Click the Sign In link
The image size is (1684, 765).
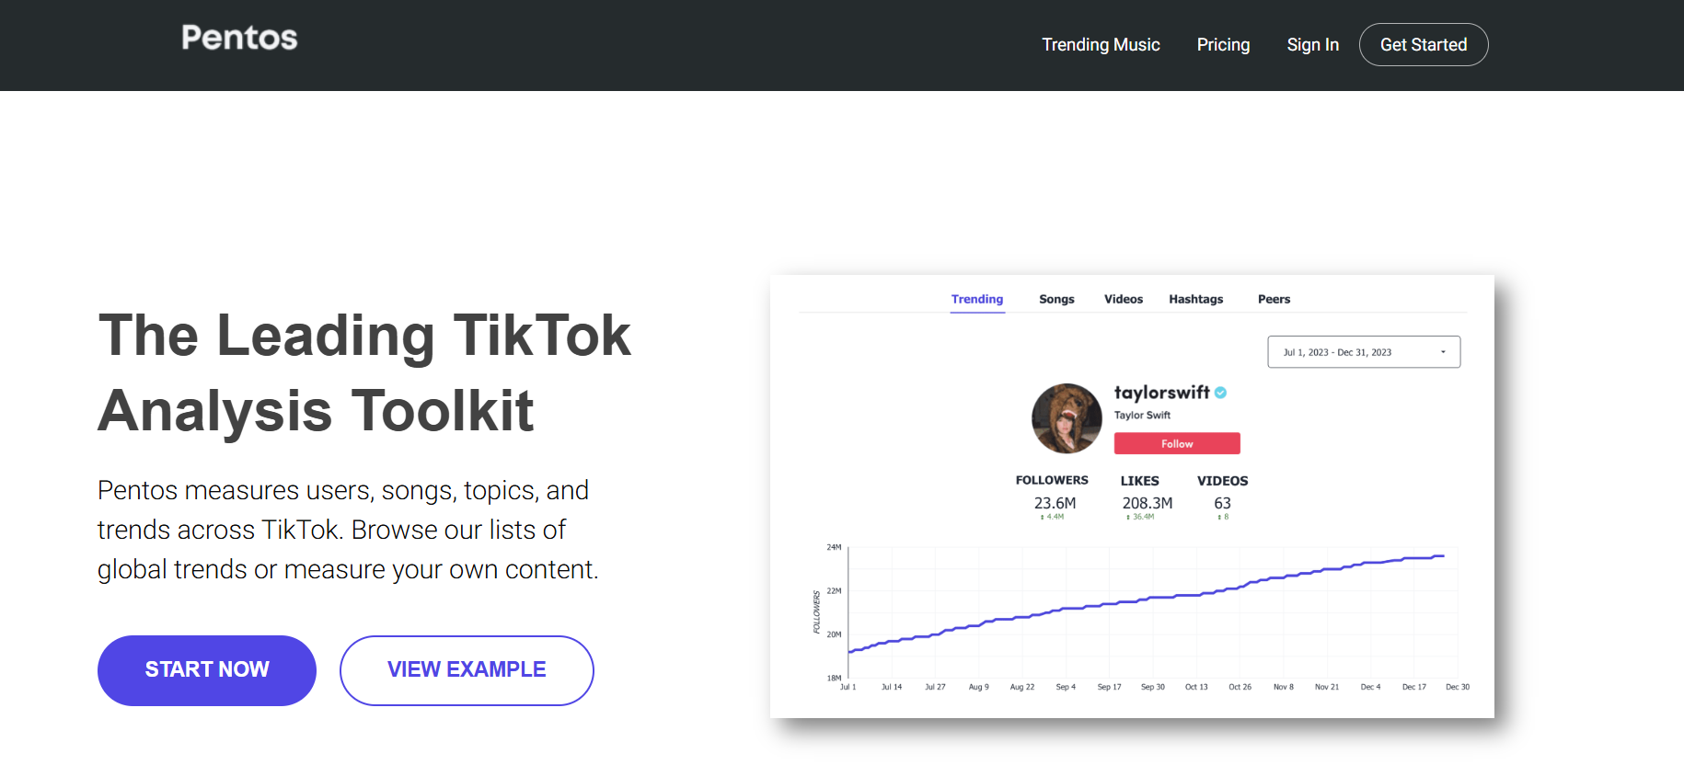point(1312,45)
